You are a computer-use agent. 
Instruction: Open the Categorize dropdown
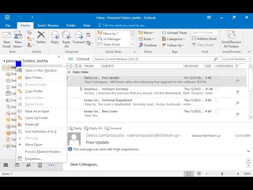[173, 39]
